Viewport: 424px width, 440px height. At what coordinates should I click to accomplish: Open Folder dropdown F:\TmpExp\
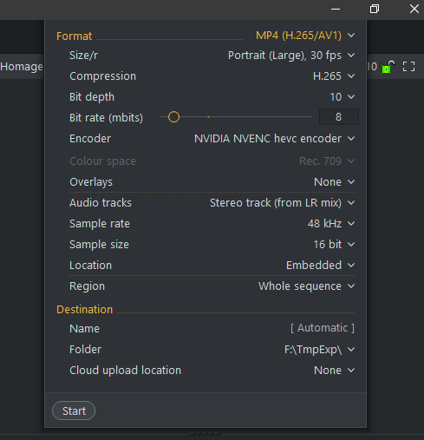[320, 350]
